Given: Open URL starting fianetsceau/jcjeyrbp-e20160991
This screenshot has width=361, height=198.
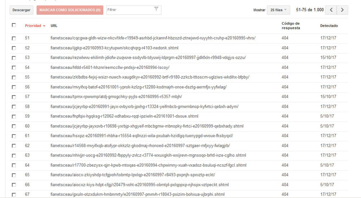Looking at the screenshot, I should click(144, 106).
